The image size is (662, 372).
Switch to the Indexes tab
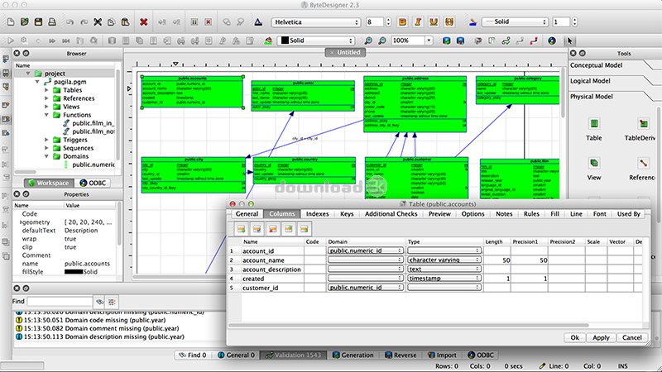click(317, 214)
